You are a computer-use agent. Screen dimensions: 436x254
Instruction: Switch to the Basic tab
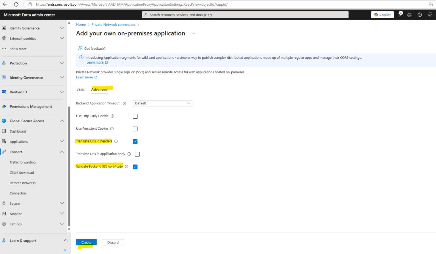(80, 89)
